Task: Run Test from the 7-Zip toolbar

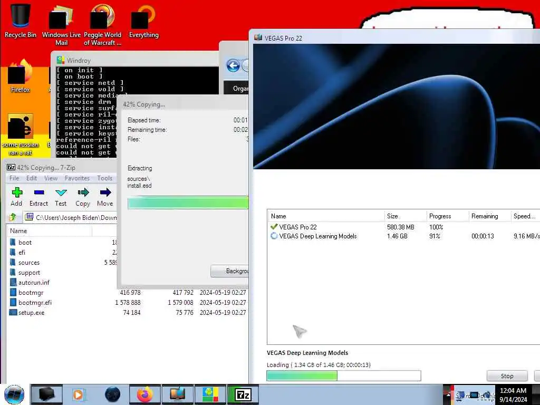Action: pyautogui.click(x=61, y=197)
